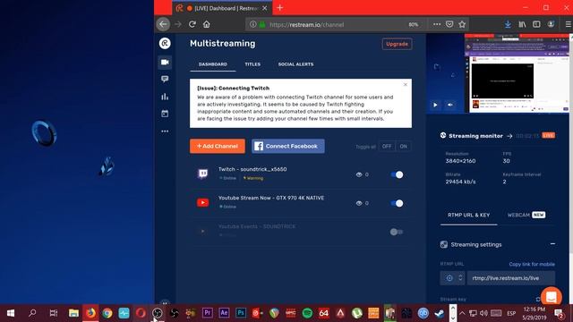Click the Connect Facebook button

[x=288, y=146]
